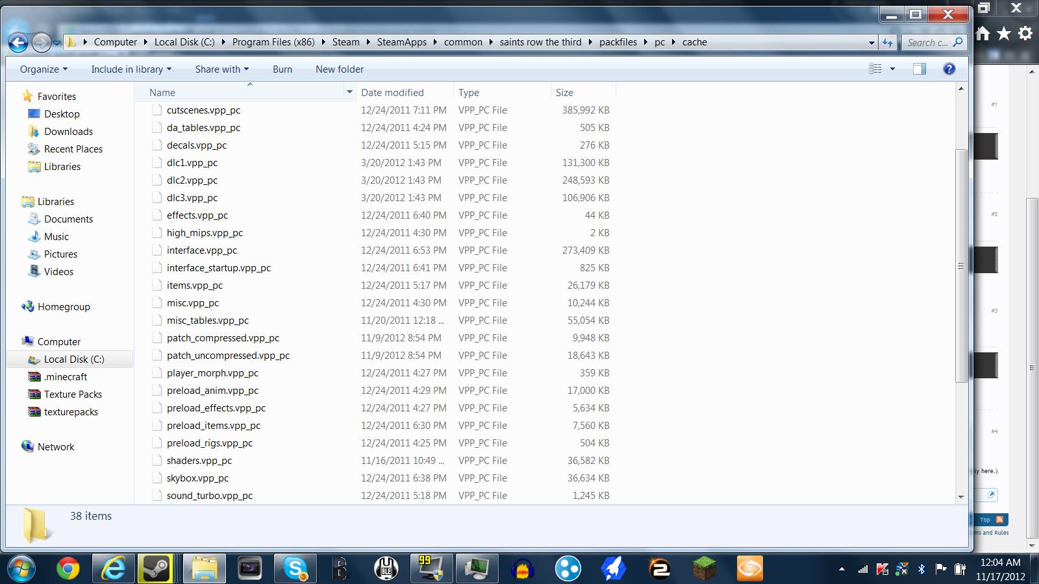Image resolution: width=1039 pixels, height=584 pixels.
Task: Change the view with the view icon
Action: (875, 69)
